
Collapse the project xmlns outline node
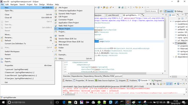(x=171, y=21)
